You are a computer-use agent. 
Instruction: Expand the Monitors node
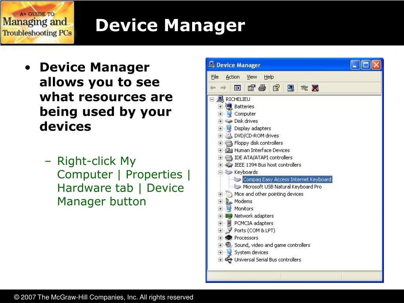click(220, 209)
